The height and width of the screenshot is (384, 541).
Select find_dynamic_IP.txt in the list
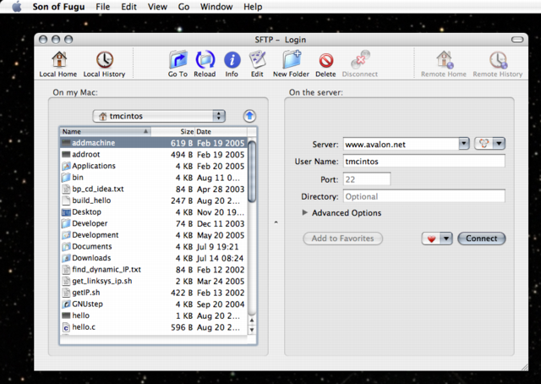point(154,270)
